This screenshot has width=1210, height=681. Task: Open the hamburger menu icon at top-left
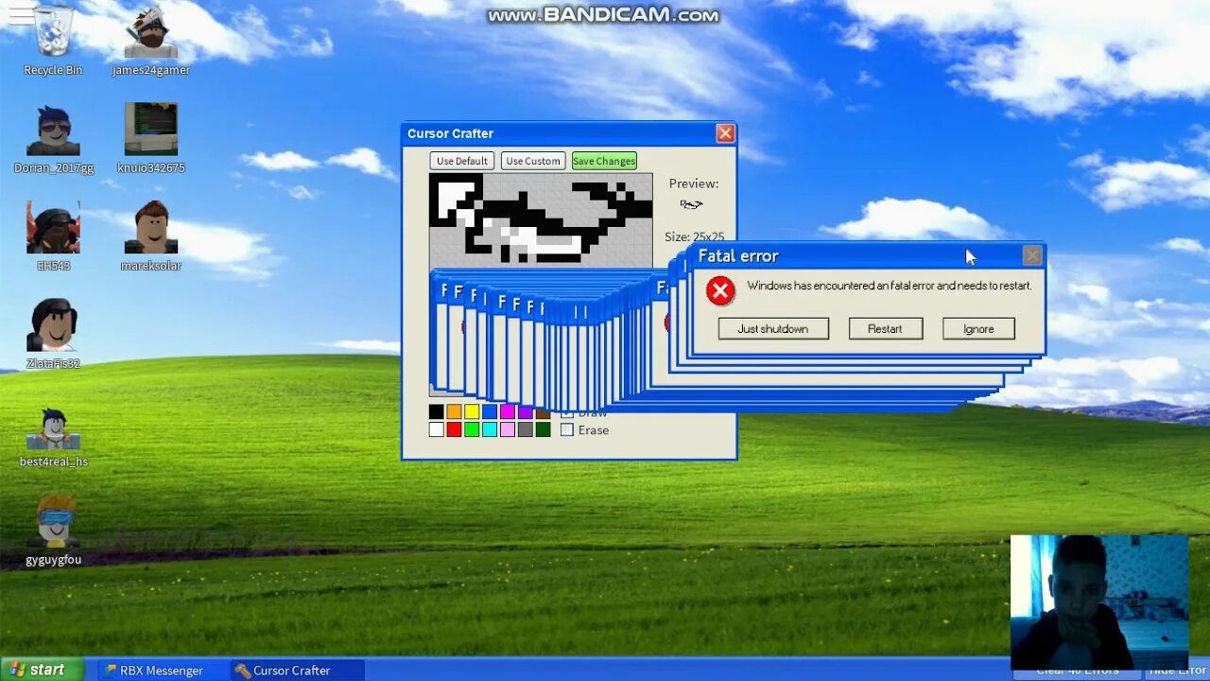click(x=22, y=14)
